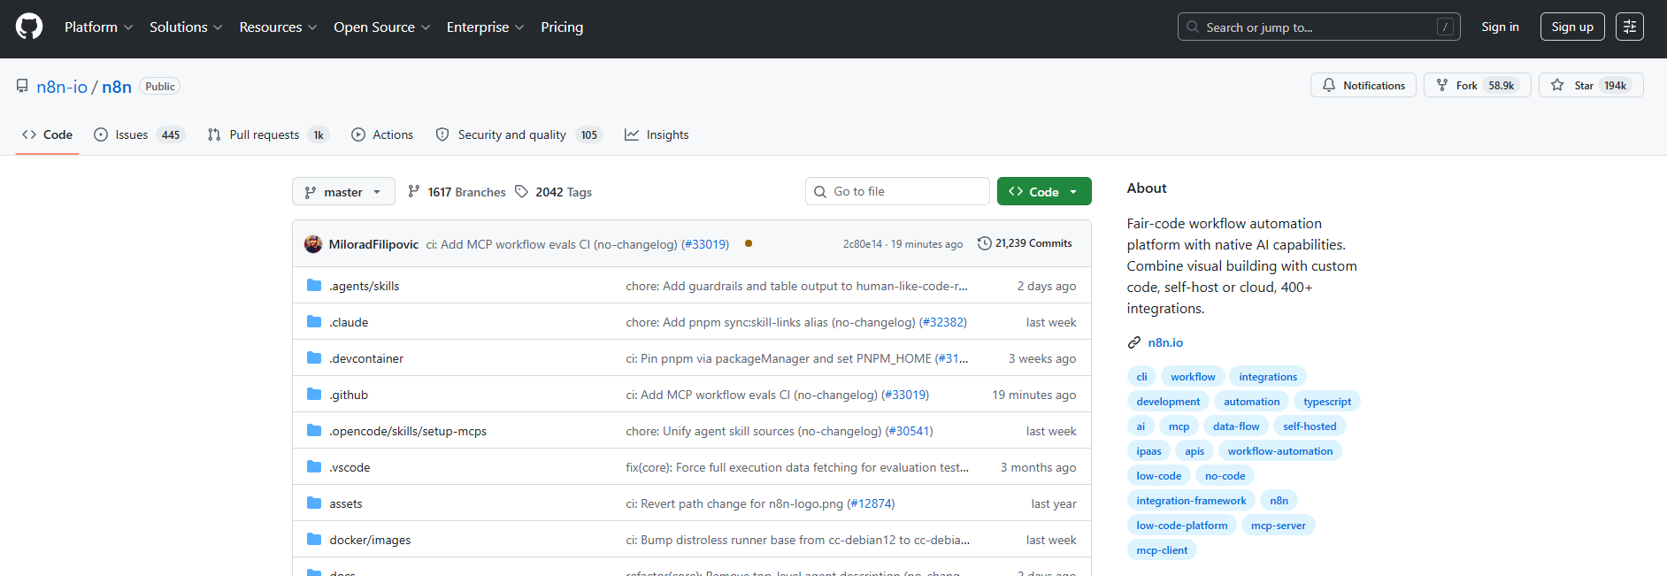The width and height of the screenshot is (1667, 576).
Task: Click the magnifier icon in Go to file
Action: click(820, 191)
